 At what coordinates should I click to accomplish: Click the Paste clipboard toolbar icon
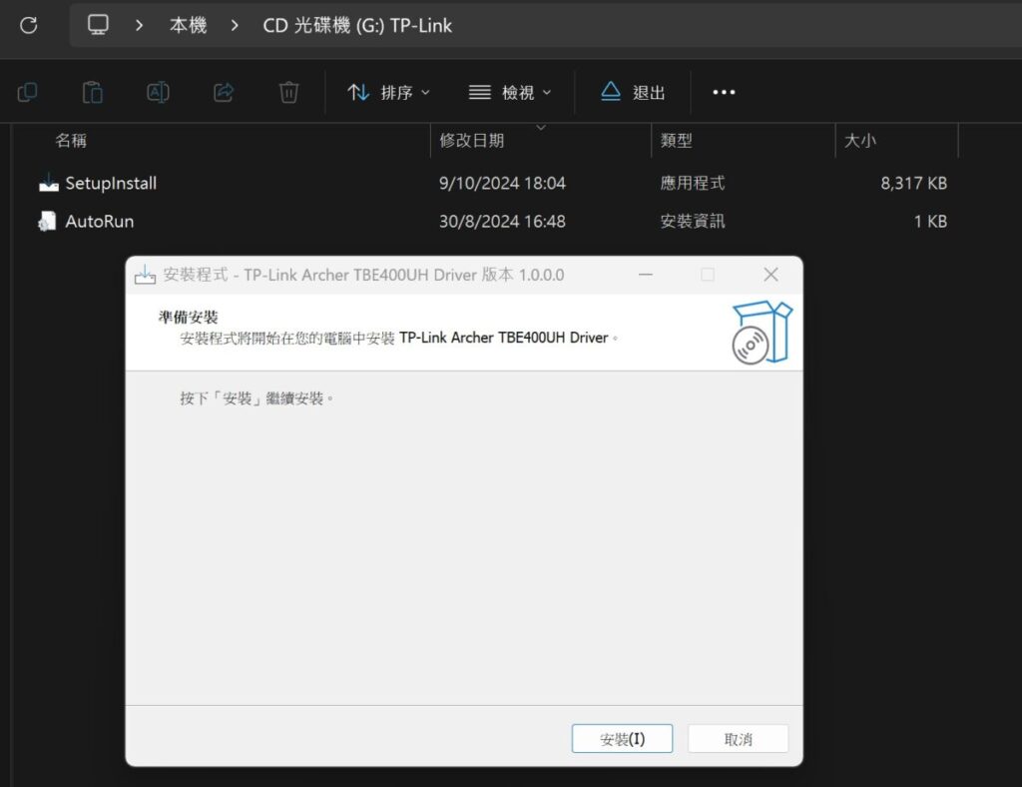pos(93,92)
